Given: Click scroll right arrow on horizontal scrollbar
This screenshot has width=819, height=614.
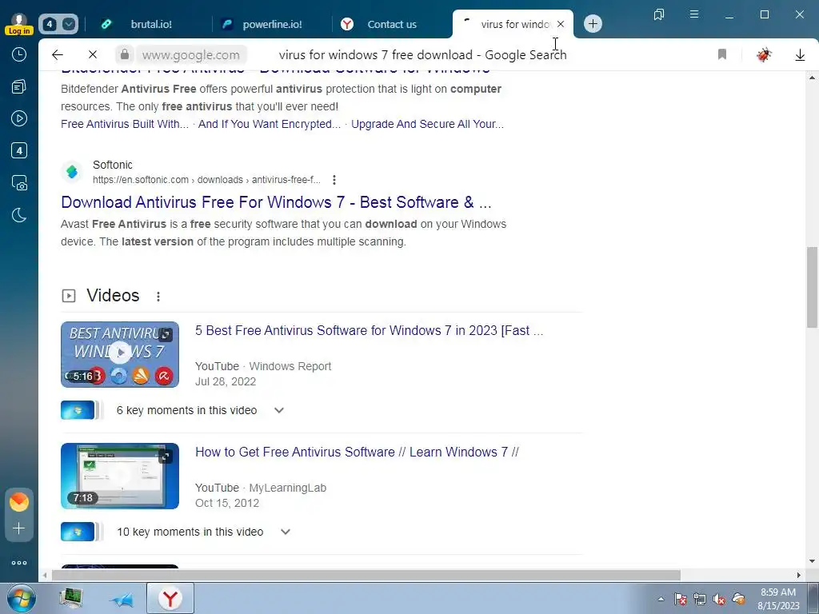Looking at the screenshot, I should pos(799,576).
